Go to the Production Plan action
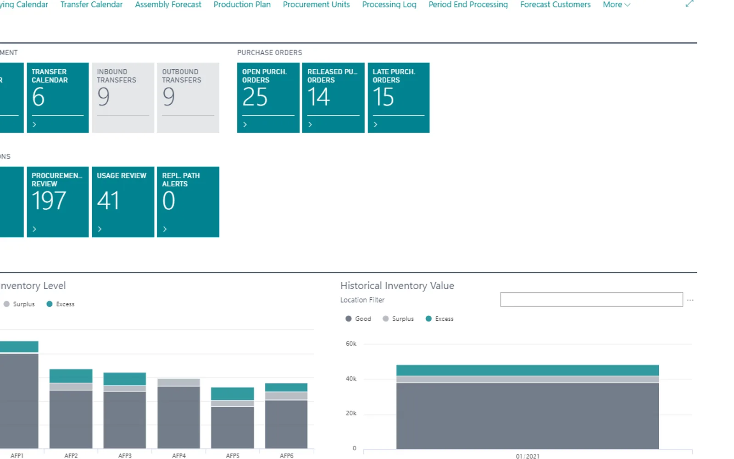The height and width of the screenshot is (459, 734). tap(242, 5)
